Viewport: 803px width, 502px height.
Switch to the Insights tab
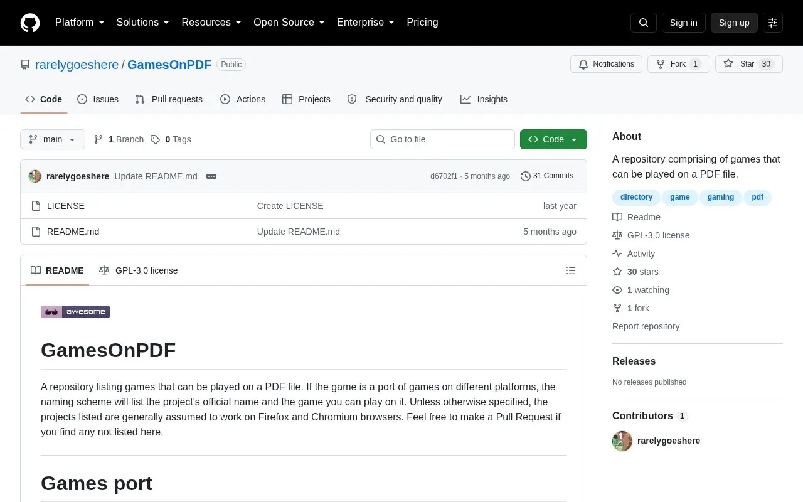[484, 99]
